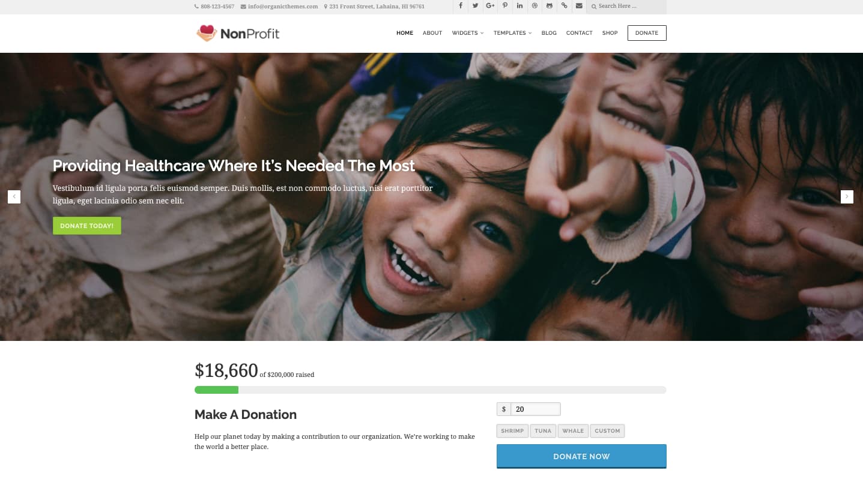Select the Shrimp donation level

(x=512, y=431)
